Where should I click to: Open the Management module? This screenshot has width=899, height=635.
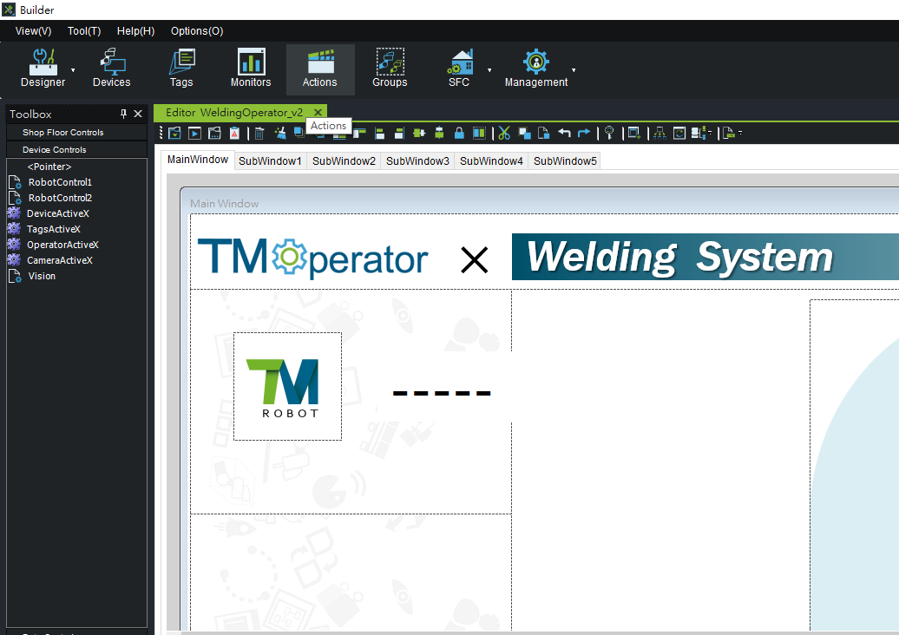536,69
